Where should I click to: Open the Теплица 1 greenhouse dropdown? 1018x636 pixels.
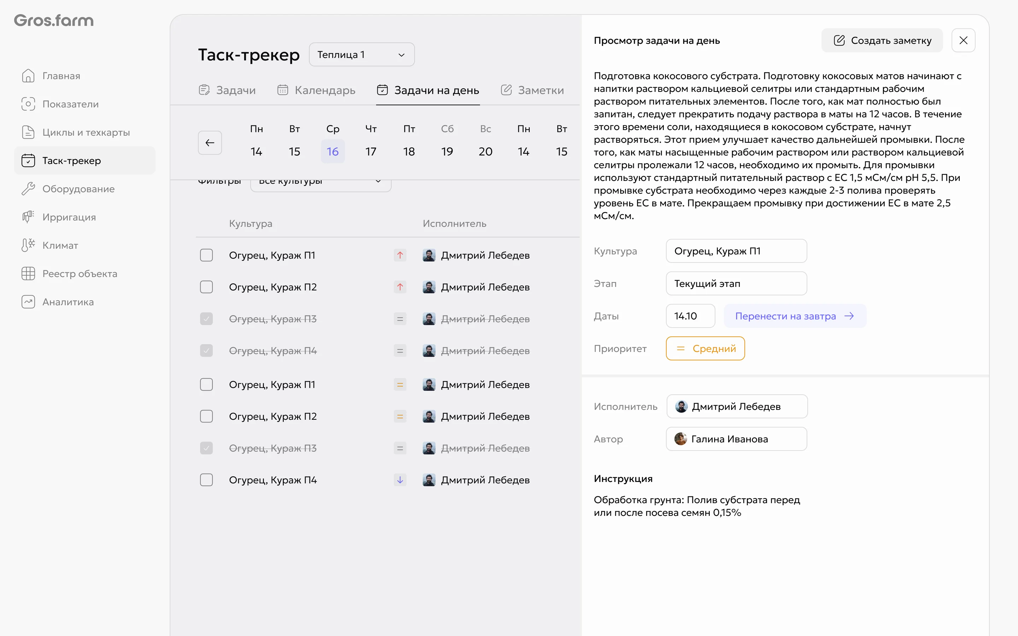coord(362,55)
